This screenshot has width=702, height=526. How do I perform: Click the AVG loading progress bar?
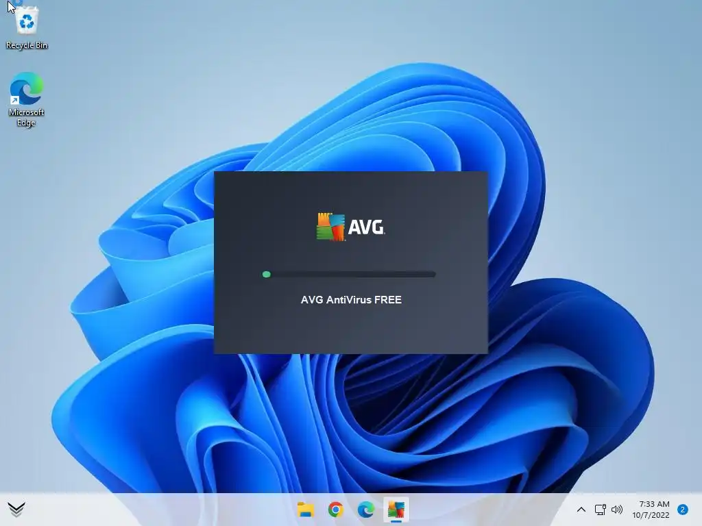tap(349, 274)
